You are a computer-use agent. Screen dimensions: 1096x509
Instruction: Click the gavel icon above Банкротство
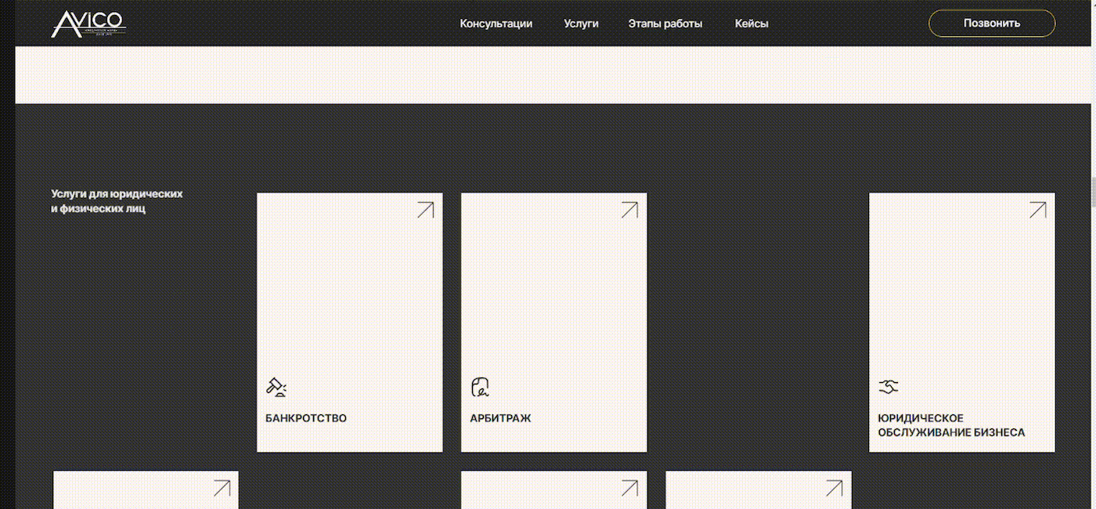coord(276,387)
